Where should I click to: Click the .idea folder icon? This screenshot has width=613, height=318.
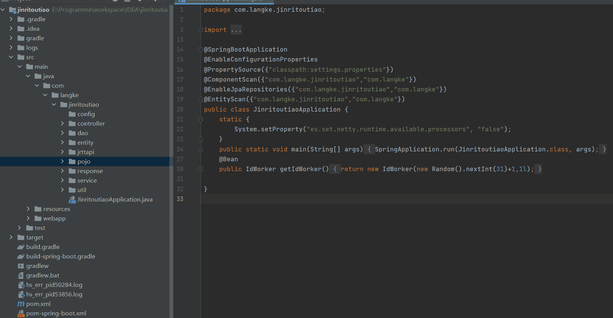(21, 29)
